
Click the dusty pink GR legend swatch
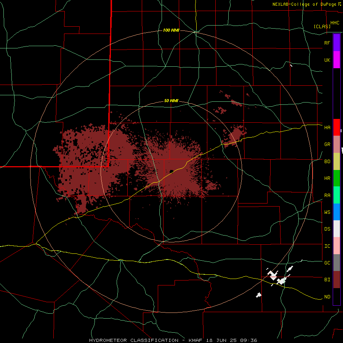click(x=337, y=144)
